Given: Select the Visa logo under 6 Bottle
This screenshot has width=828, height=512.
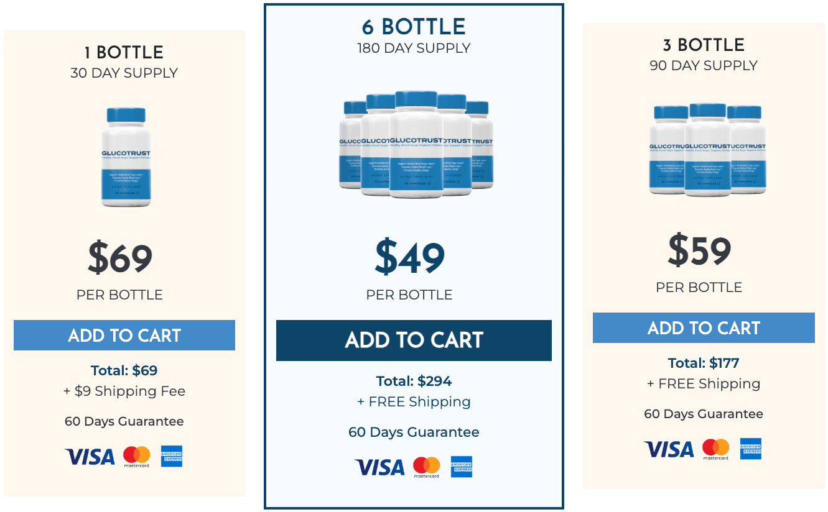Looking at the screenshot, I should point(379,467).
